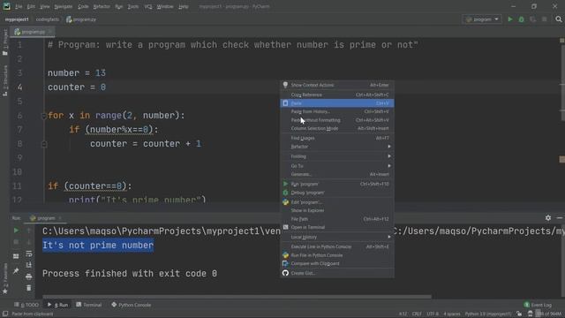Select Paste in context menu
The image size is (565, 318).
pos(337,103)
